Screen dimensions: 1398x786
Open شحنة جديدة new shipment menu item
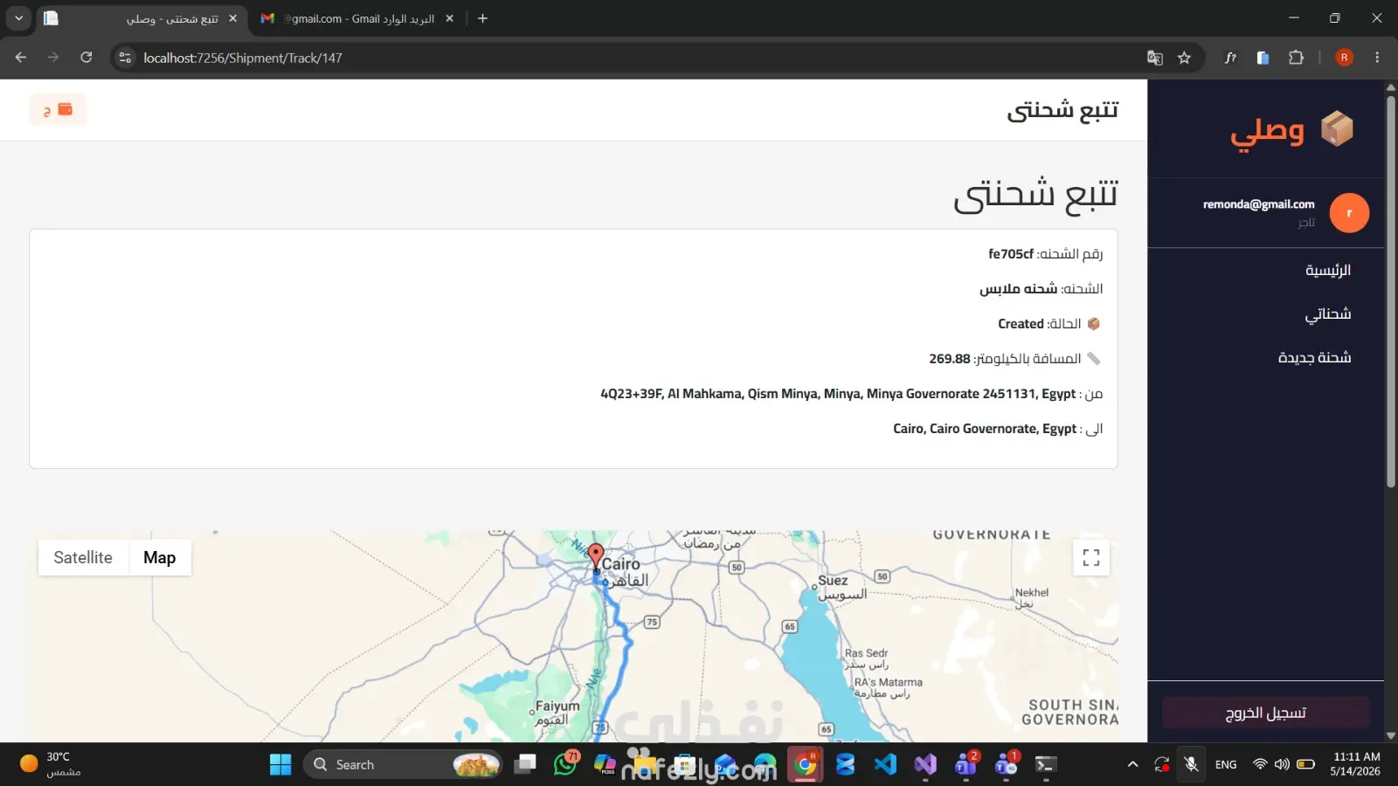[x=1314, y=357]
